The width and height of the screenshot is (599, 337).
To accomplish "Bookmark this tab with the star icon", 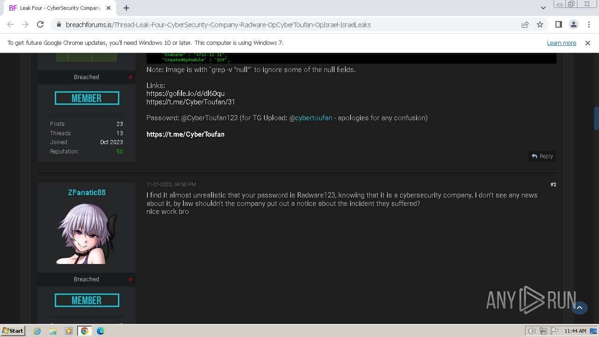I will [540, 24].
